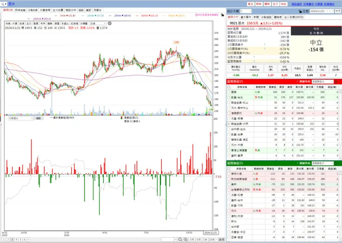The image size is (342, 243).
Task: Zoom out the chart with minus magnifier
Action: (180, 239)
